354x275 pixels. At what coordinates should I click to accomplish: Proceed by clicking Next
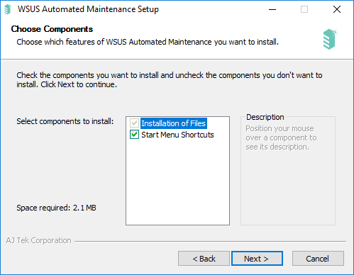click(257, 259)
